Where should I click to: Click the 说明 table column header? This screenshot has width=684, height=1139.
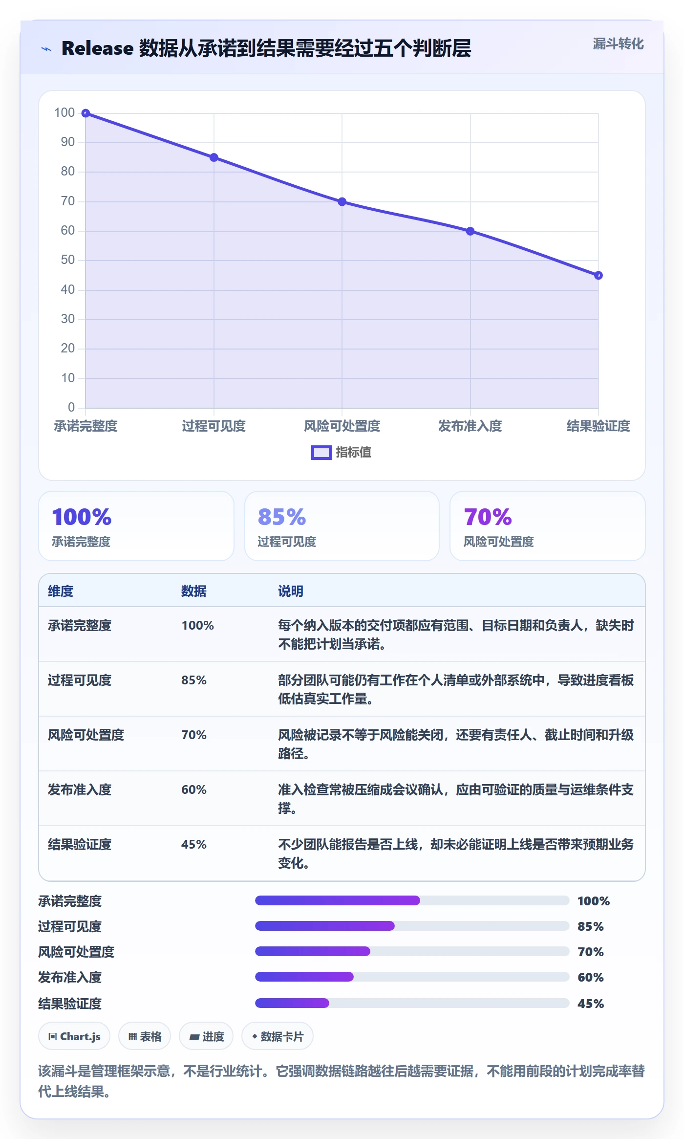point(291,591)
